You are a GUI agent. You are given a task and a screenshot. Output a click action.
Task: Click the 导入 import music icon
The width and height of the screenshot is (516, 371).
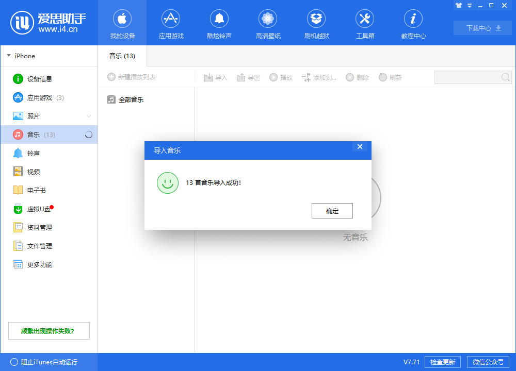click(216, 77)
